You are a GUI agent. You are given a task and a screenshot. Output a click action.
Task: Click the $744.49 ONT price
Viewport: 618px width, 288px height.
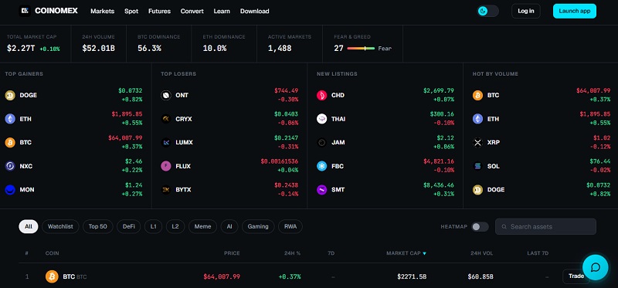tap(286, 90)
